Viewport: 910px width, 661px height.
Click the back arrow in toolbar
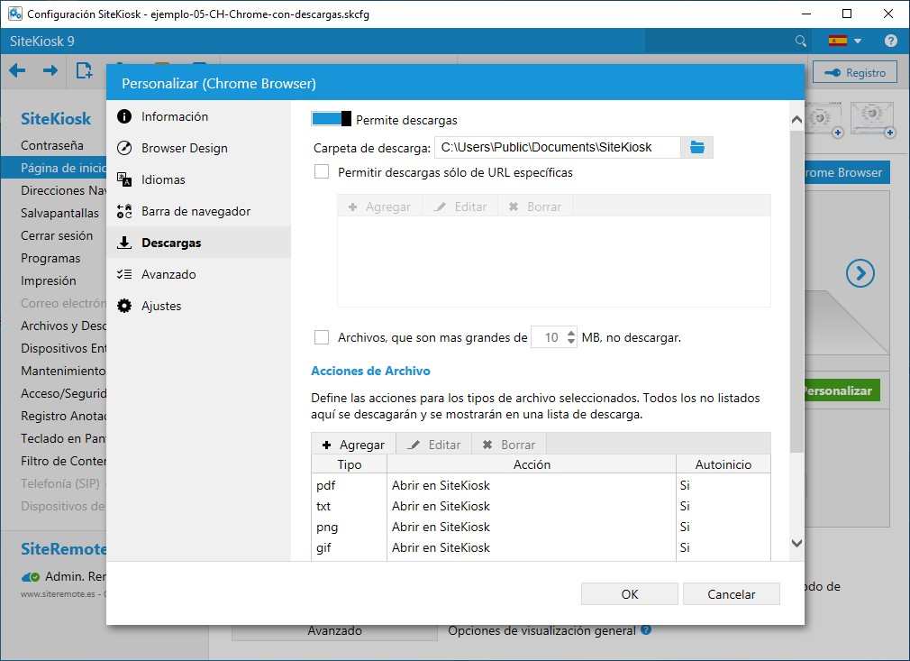point(17,71)
